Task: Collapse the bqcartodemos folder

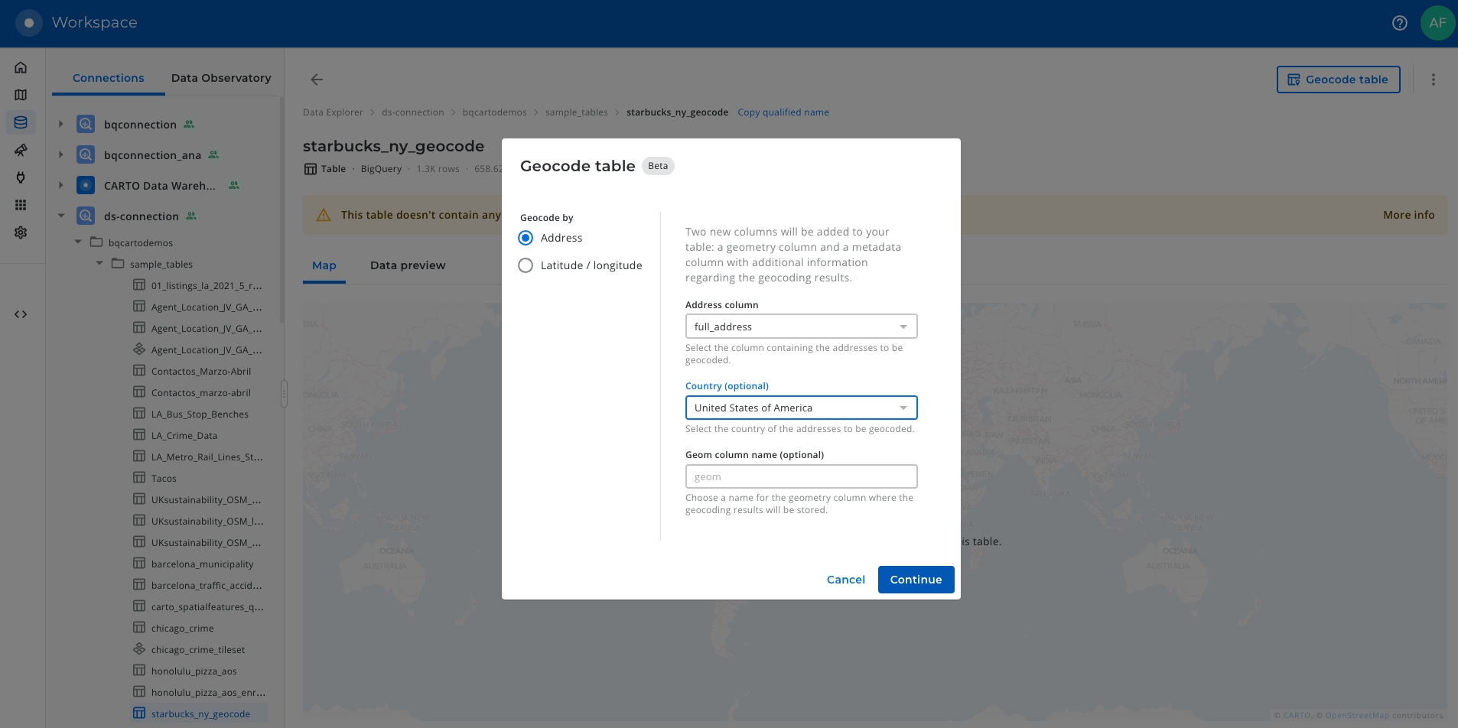Action: [x=77, y=242]
